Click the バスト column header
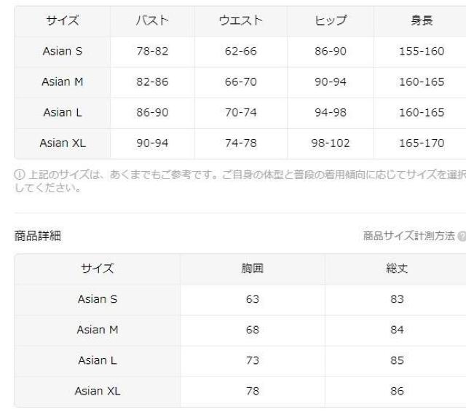466x420 pixels. click(x=152, y=21)
